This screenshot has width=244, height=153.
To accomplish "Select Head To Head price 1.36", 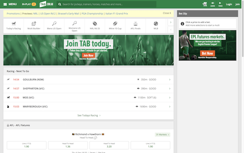I will (x=68, y=145).
